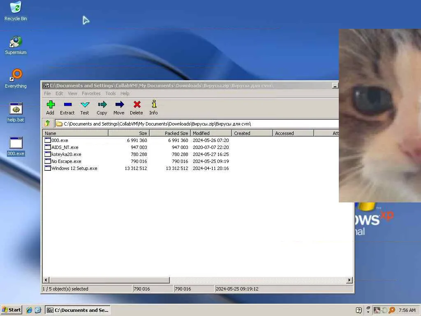Image resolution: width=421 pixels, height=316 pixels.
Task: Open the Edit menu
Action: tap(59, 93)
